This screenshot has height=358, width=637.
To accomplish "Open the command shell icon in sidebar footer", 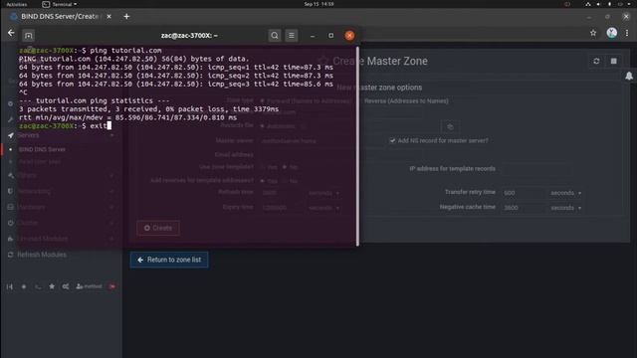I will [38, 287].
